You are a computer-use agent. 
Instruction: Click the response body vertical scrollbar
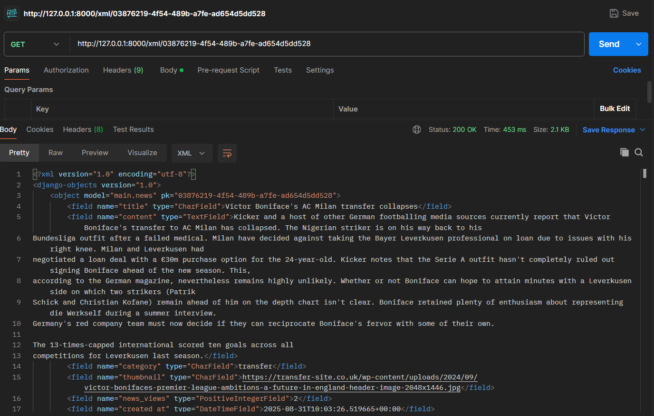click(644, 174)
